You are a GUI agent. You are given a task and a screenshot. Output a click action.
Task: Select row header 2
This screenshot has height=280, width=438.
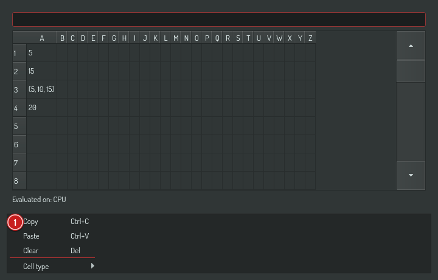coord(19,71)
